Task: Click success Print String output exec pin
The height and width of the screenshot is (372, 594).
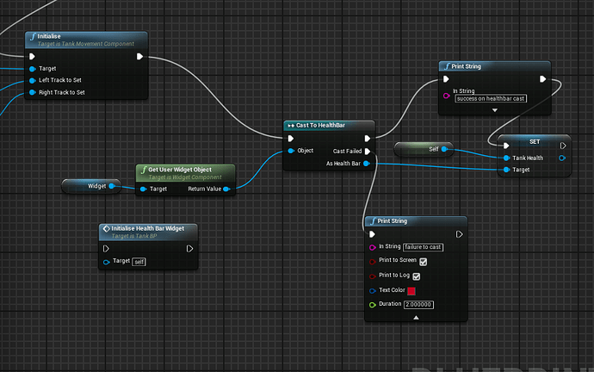Action: pos(542,79)
